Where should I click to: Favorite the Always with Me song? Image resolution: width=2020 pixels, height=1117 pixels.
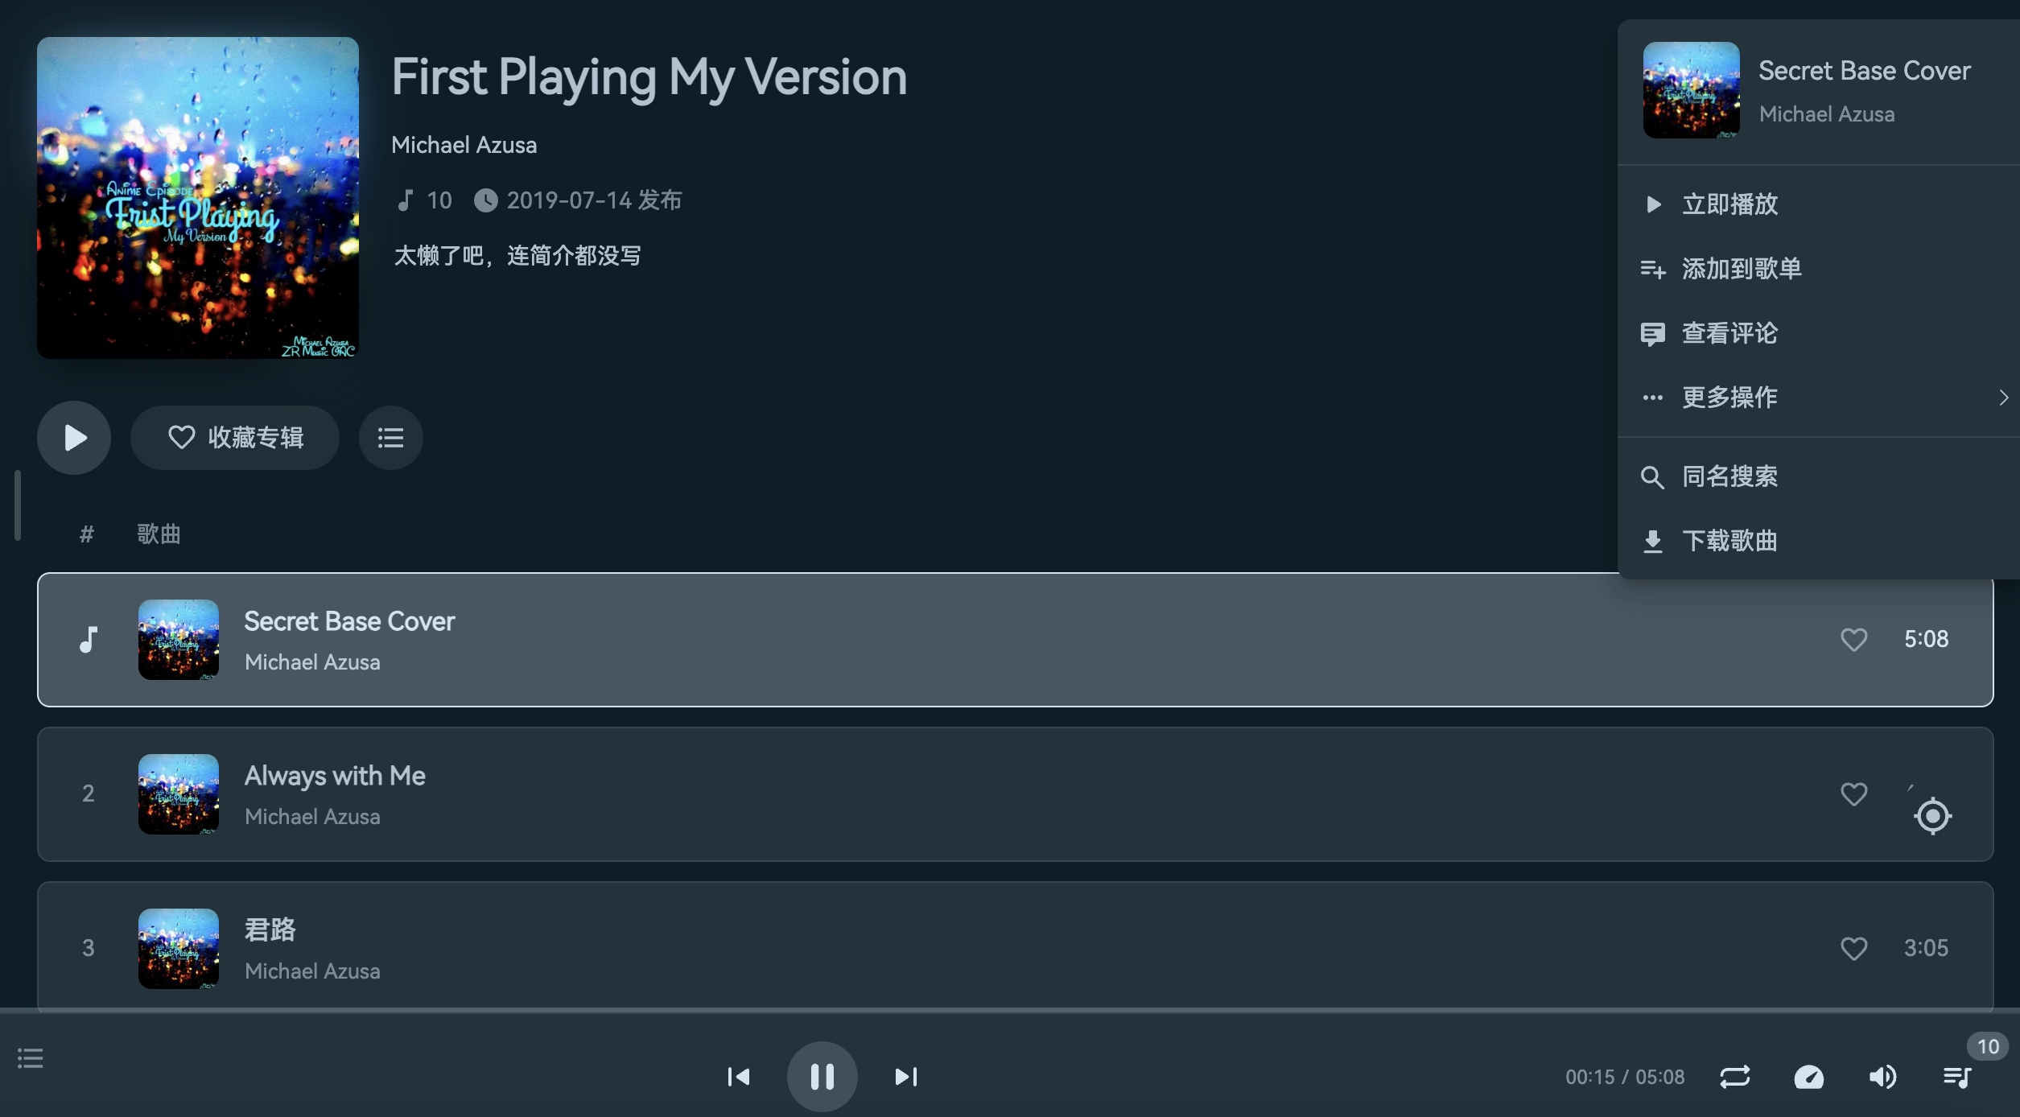pos(1853,794)
